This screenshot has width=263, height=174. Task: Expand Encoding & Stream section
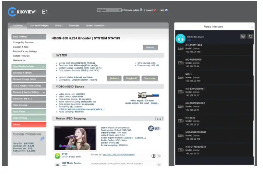44,73
